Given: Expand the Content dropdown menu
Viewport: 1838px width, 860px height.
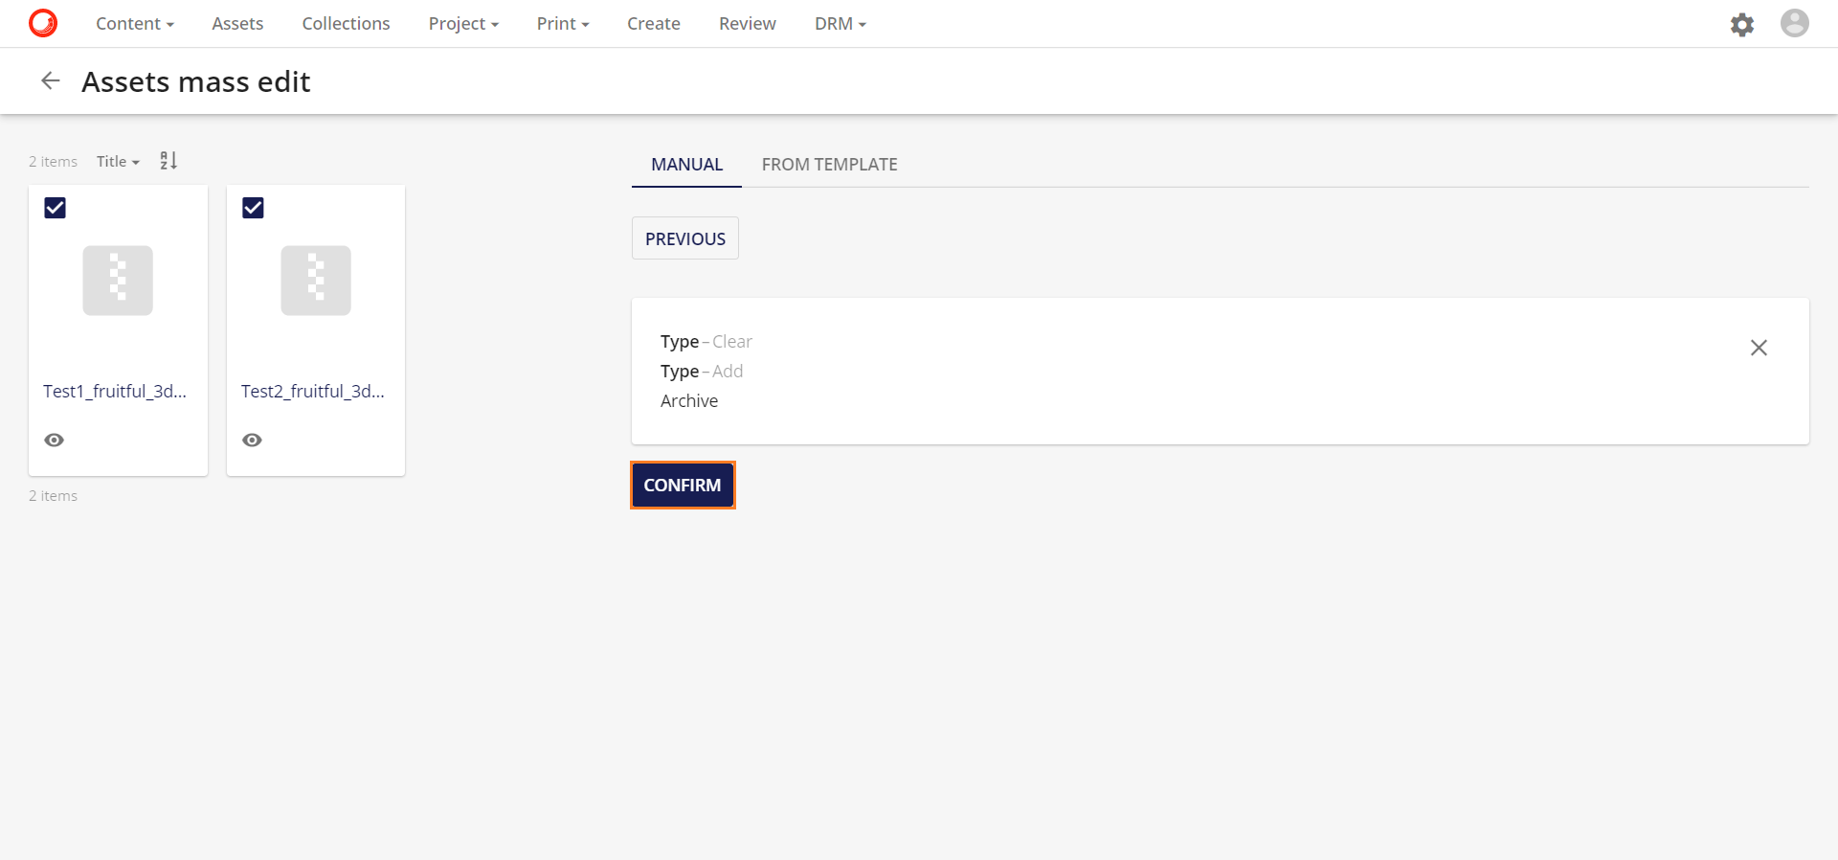Looking at the screenshot, I should tap(134, 24).
